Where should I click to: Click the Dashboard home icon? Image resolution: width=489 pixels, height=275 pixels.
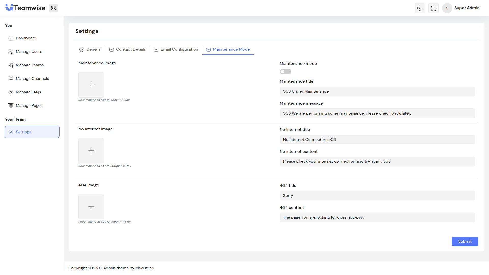[11, 38]
